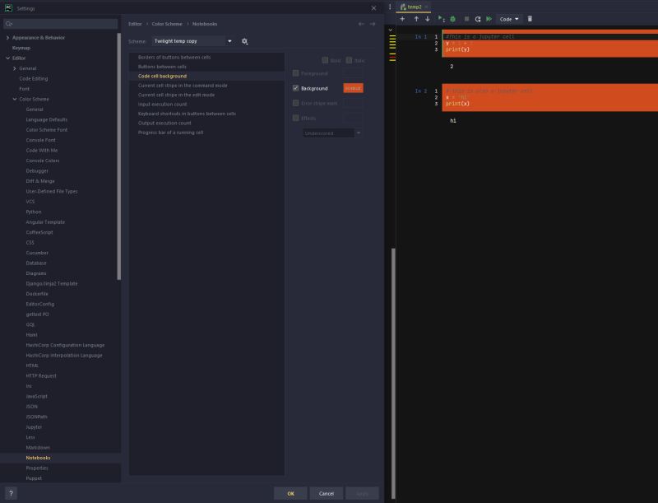Move the cell up using the up-arrow icon
This screenshot has height=503, width=658.
pyautogui.click(x=416, y=18)
